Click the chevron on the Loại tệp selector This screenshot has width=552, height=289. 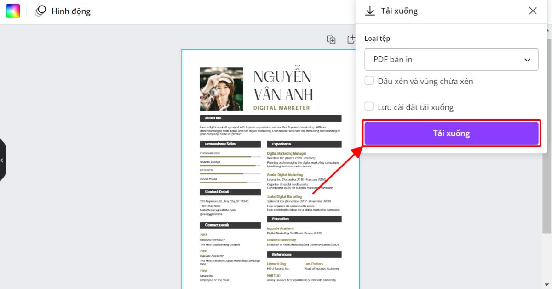(x=527, y=59)
